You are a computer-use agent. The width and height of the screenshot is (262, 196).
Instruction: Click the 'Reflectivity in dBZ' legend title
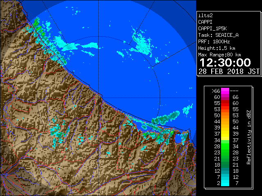click(249, 137)
